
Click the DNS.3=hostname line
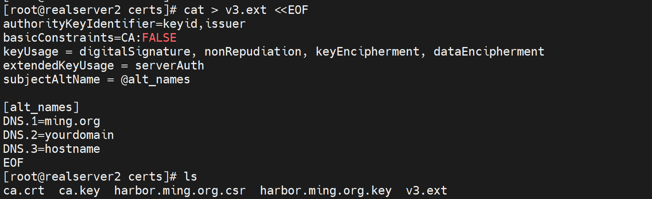click(x=51, y=149)
